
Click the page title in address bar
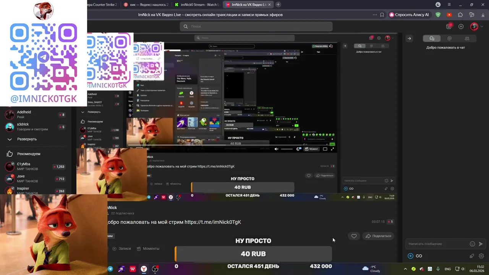click(210, 15)
